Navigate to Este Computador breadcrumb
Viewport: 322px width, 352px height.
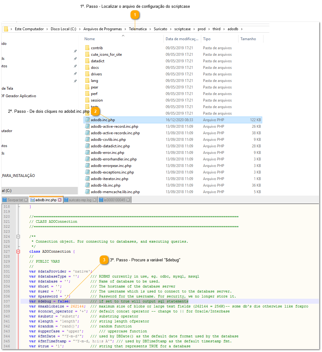coord(29,29)
